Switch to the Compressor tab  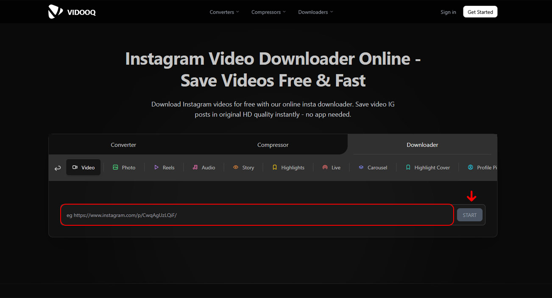point(273,145)
